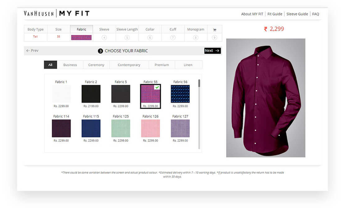Click the green checkmark on Fabric 55
Viewport: 345px width, 208px height.
pos(157,88)
